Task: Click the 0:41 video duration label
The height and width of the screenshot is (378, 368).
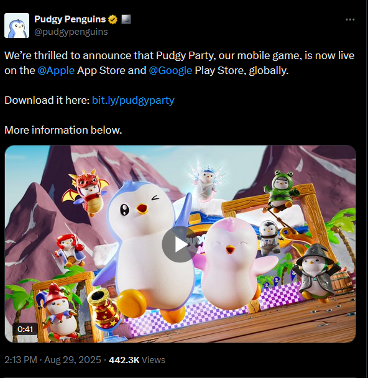Action: [25, 329]
